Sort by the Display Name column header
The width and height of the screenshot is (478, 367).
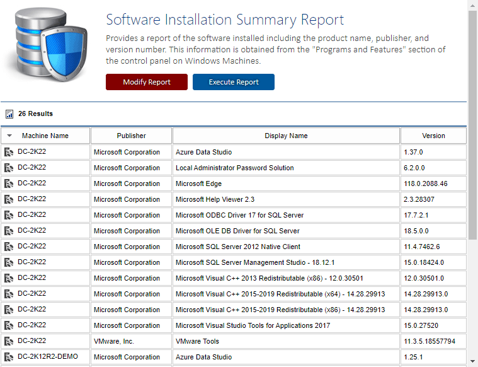pyautogui.click(x=286, y=136)
